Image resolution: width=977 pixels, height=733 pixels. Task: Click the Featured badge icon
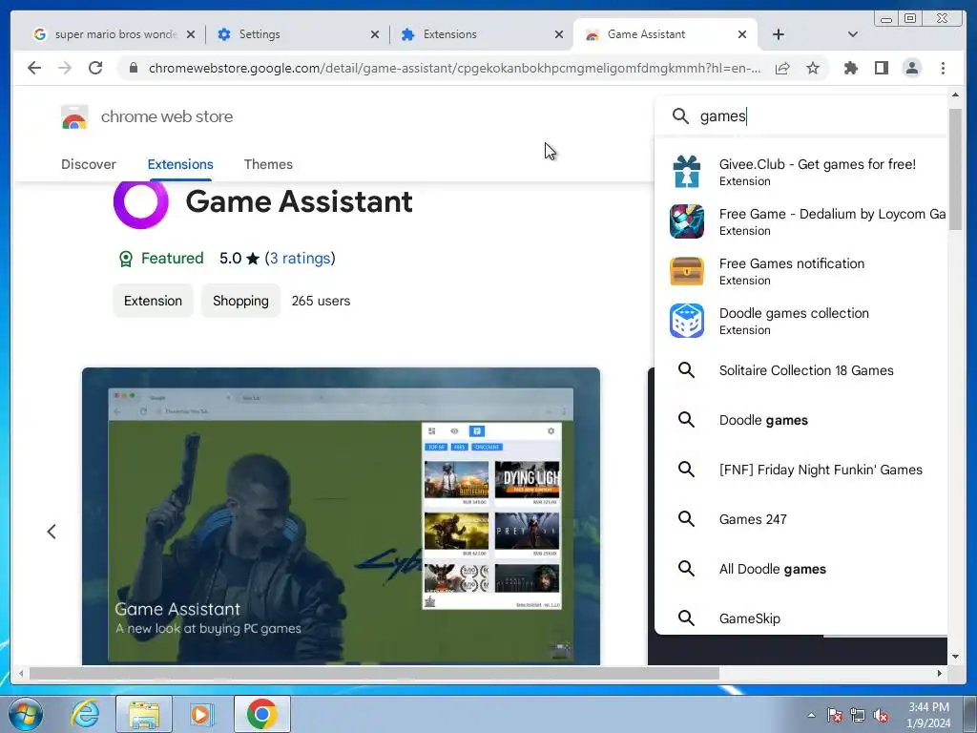pyautogui.click(x=126, y=259)
